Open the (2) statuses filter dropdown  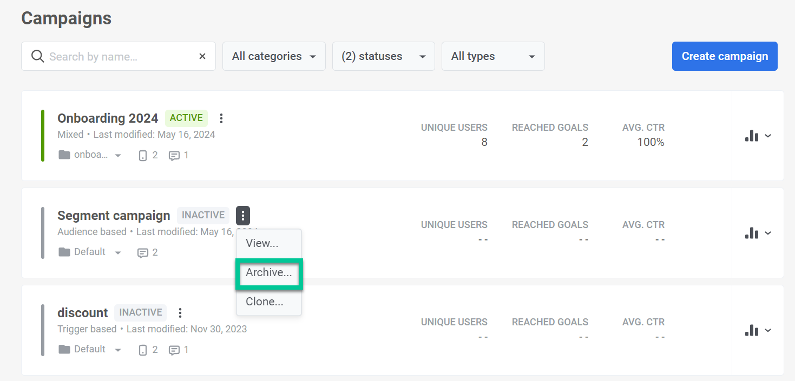[383, 56]
